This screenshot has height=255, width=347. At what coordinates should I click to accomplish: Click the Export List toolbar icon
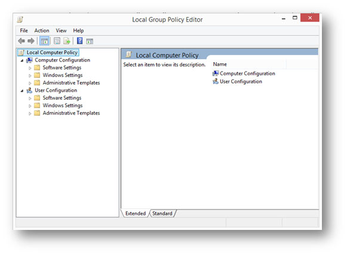[x=67, y=41]
